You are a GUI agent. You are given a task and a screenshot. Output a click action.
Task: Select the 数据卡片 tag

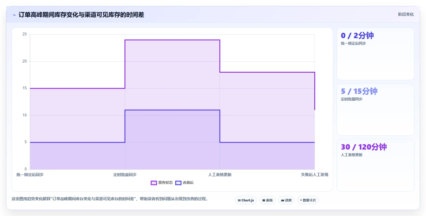pos(308,200)
